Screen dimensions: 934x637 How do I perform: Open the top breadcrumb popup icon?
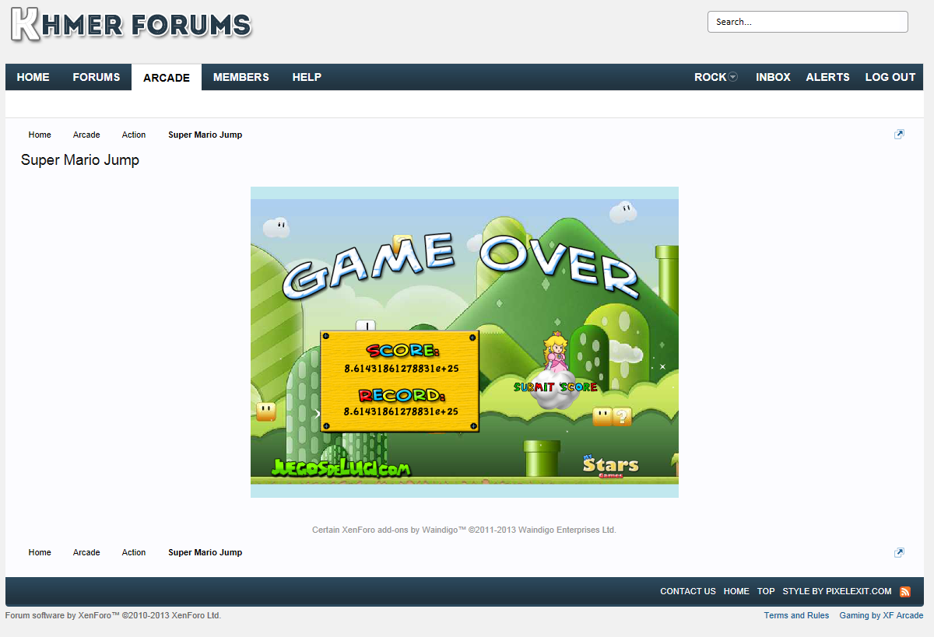coord(899,135)
